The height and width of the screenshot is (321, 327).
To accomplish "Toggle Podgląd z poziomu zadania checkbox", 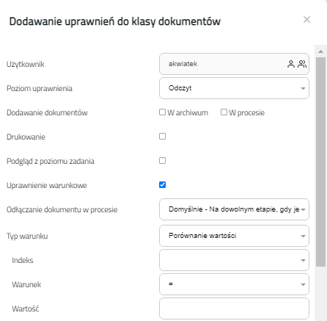I will click(x=162, y=161).
